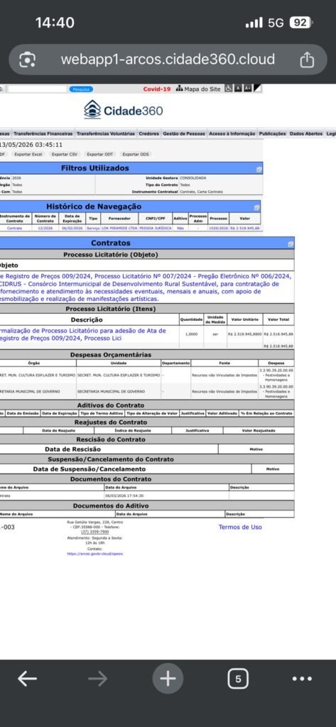This screenshot has height=727, width=336.
Task: Open Transferências Financeiras menu
Action: coord(43,133)
